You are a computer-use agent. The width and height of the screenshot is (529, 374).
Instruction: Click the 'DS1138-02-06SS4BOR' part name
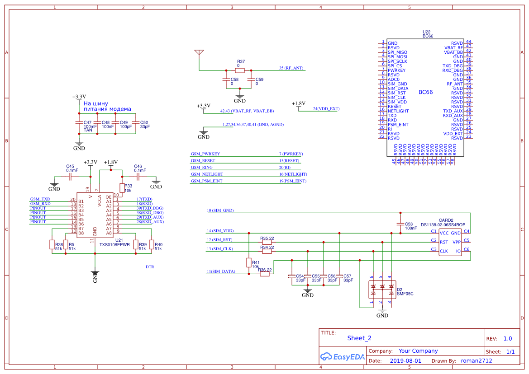443,225
